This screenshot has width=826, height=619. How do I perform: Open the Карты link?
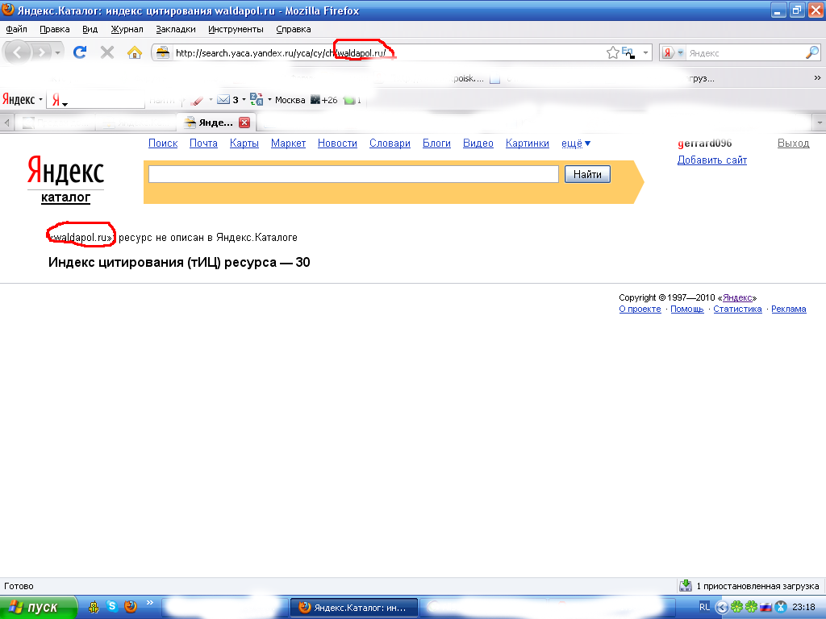[244, 143]
